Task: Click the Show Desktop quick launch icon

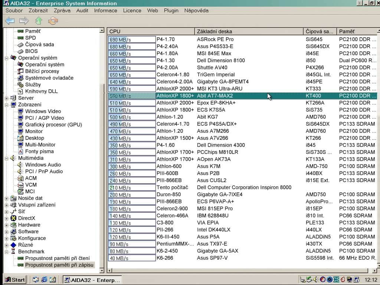Action: 53,280
